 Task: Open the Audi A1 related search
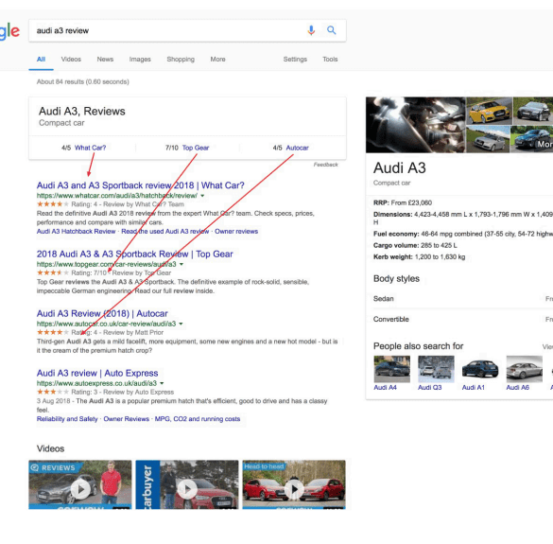coord(480,373)
